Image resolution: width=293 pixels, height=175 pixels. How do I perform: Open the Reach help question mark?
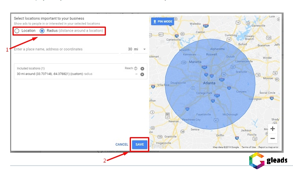point(136,68)
